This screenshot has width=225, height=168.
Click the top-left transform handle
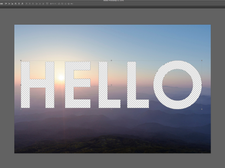coord(21,60)
